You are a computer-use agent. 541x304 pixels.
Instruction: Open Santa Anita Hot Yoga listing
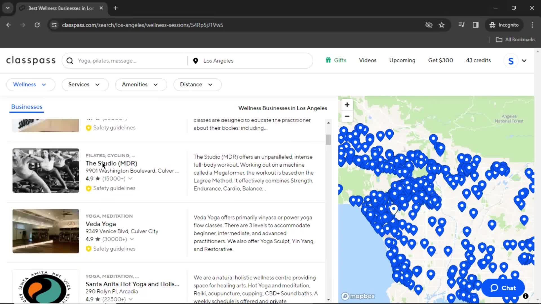click(x=132, y=284)
